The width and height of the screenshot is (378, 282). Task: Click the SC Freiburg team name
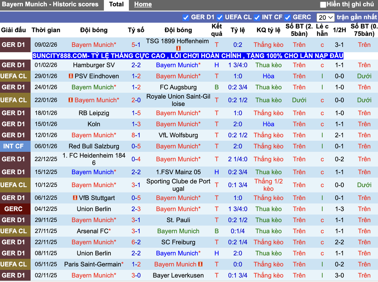(178, 242)
